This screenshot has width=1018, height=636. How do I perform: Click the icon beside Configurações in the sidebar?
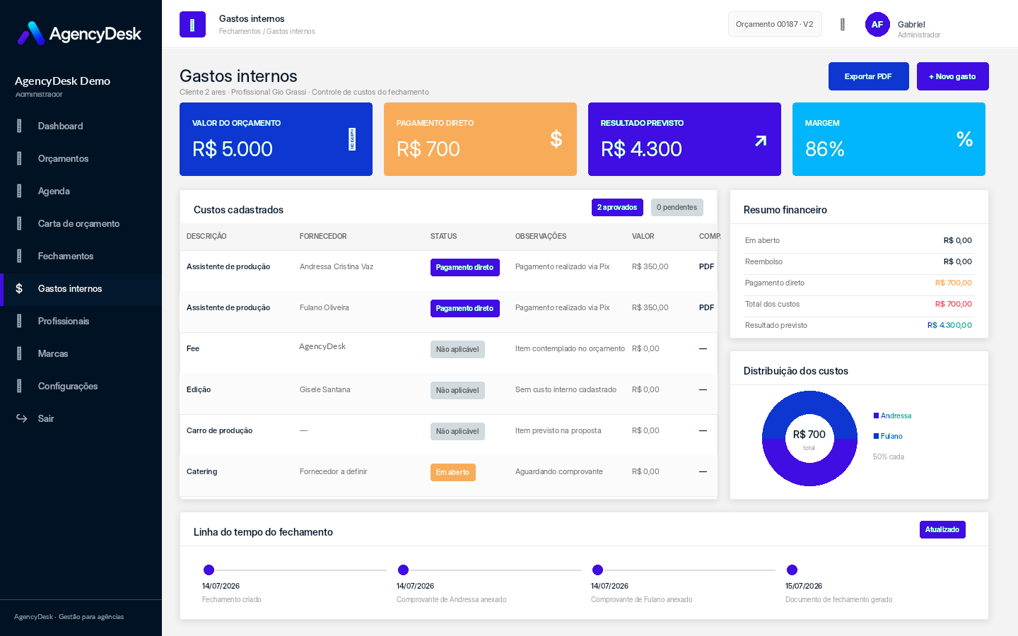tap(19, 386)
